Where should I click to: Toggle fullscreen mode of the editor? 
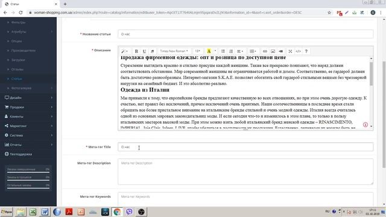pos(290,51)
